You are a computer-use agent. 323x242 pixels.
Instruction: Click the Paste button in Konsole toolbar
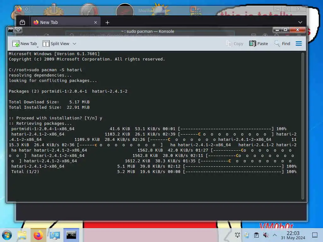(x=259, y=43)
